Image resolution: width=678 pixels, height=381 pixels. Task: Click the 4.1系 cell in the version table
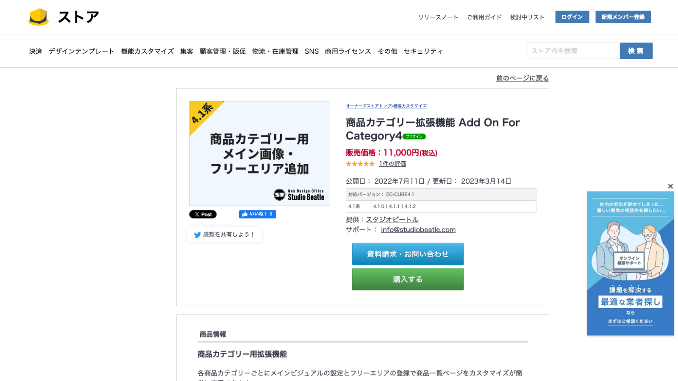point(358,207)
